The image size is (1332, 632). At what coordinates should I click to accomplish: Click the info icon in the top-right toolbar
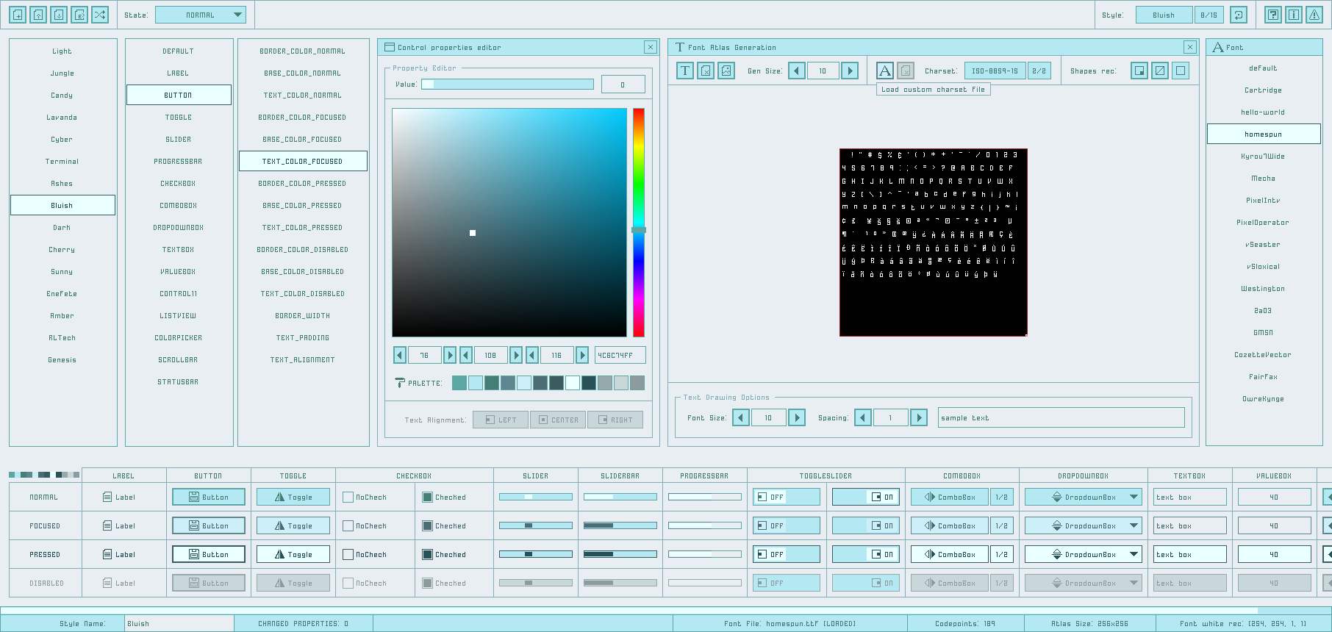[1294, 15]
